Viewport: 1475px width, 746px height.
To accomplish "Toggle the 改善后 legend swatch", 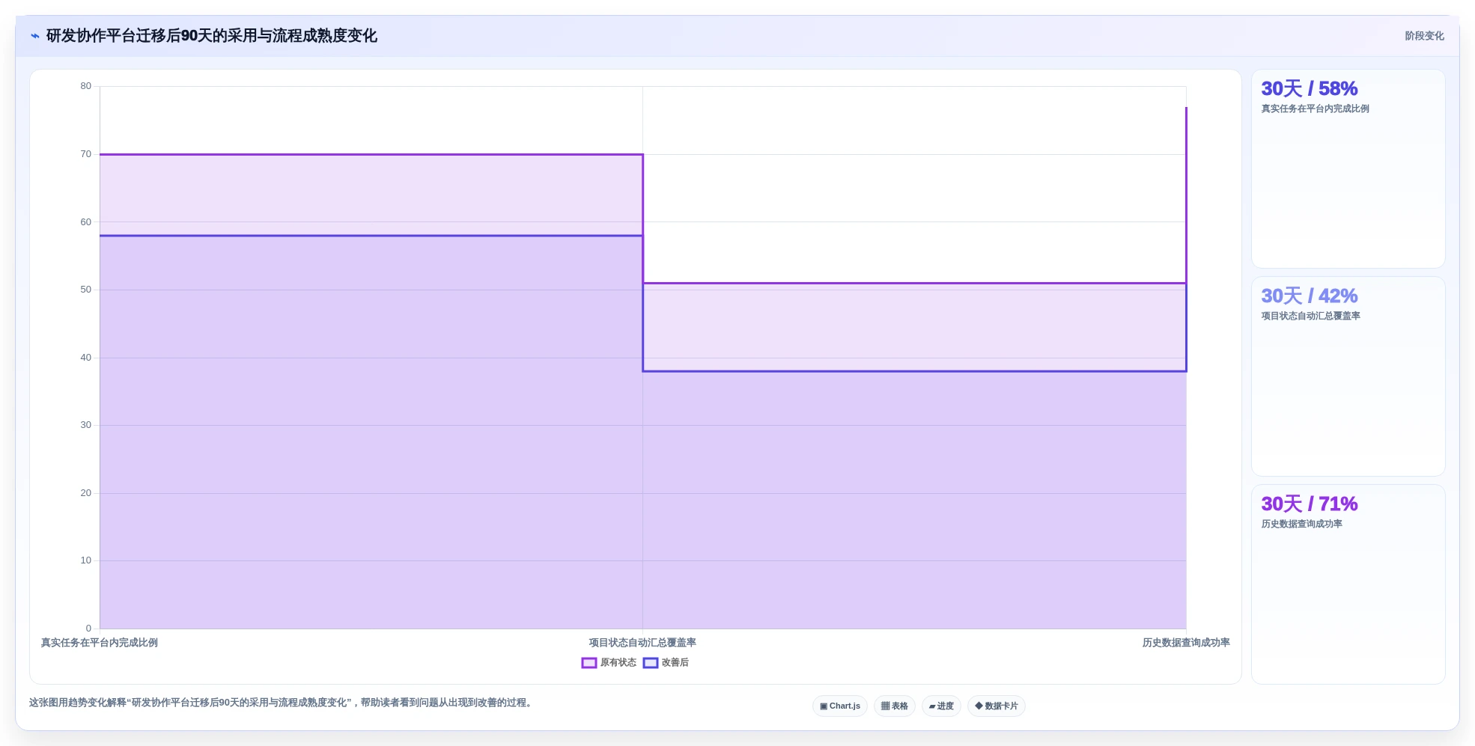I will tap(651, 663).
